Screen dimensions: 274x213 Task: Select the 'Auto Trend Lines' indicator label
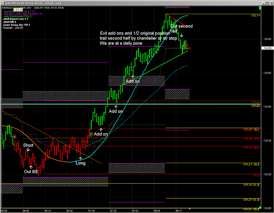click(x=18, y=16)
